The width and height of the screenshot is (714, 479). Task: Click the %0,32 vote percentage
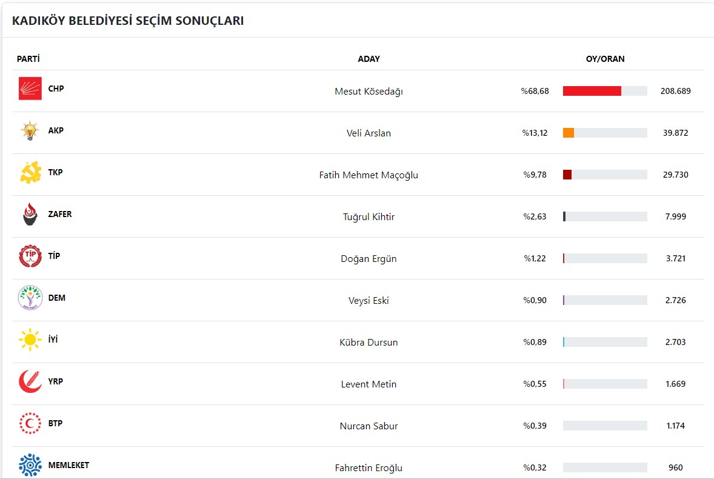(535, 468)
